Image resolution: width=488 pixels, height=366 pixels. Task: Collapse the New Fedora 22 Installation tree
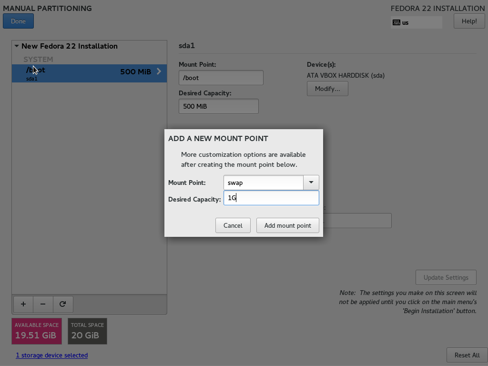click(x=17, y=46)
